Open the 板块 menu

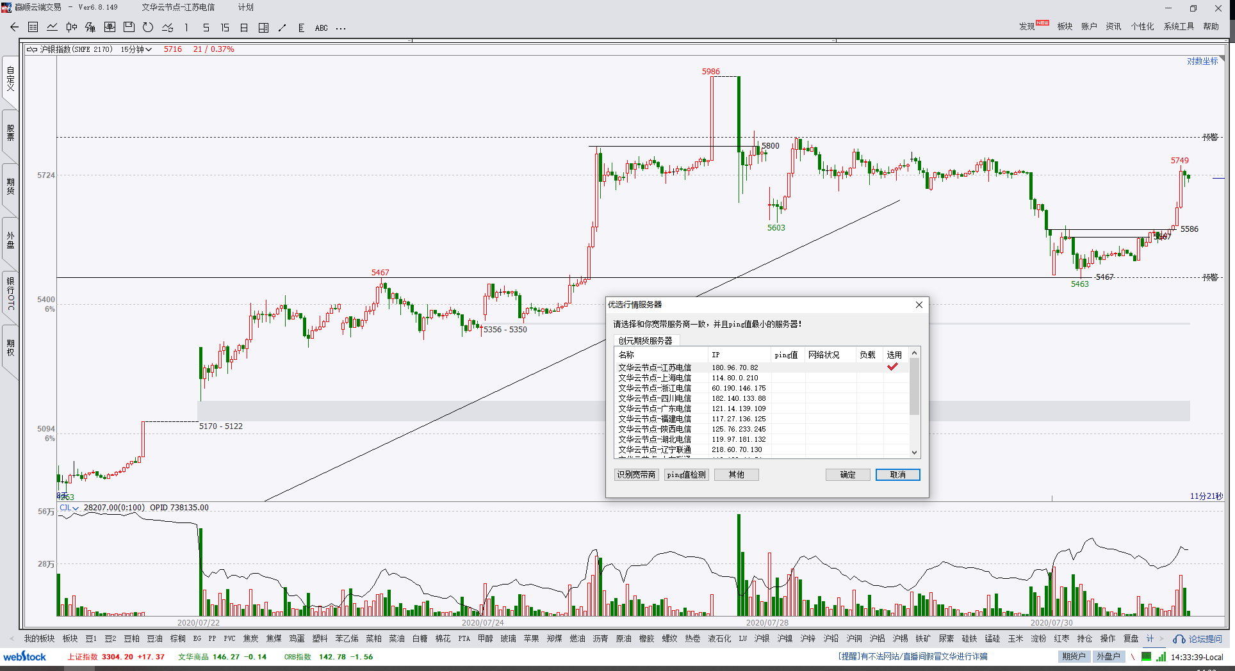pos(1065,26)
